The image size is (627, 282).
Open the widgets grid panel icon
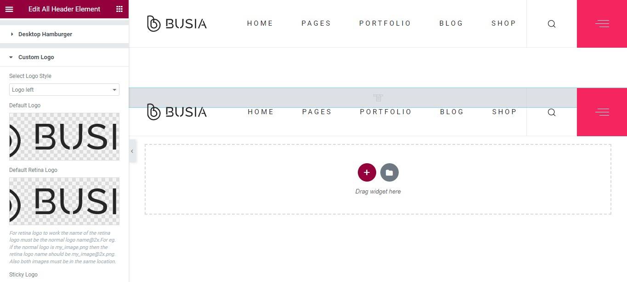(x=119, y=9)
